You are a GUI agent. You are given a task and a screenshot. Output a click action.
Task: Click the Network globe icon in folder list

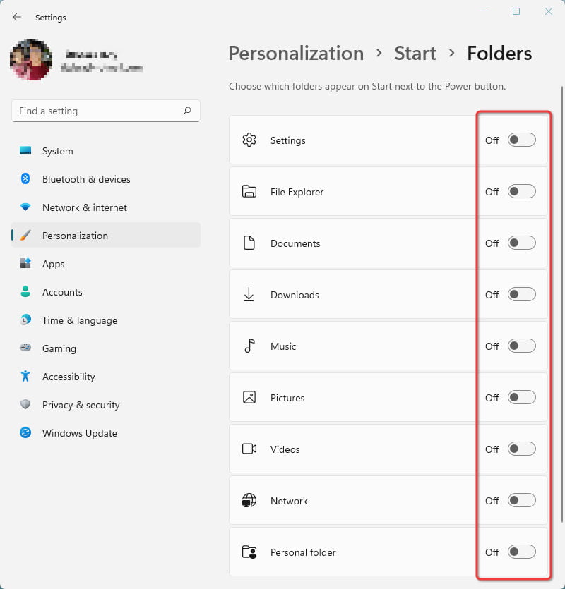249,500
